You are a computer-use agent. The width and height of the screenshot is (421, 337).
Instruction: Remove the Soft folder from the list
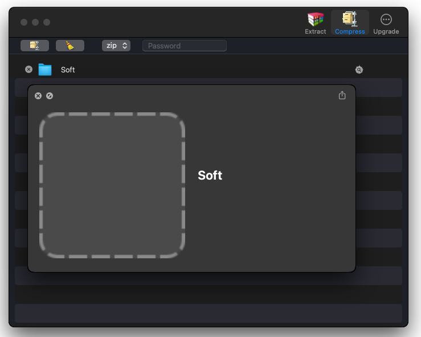29,70
